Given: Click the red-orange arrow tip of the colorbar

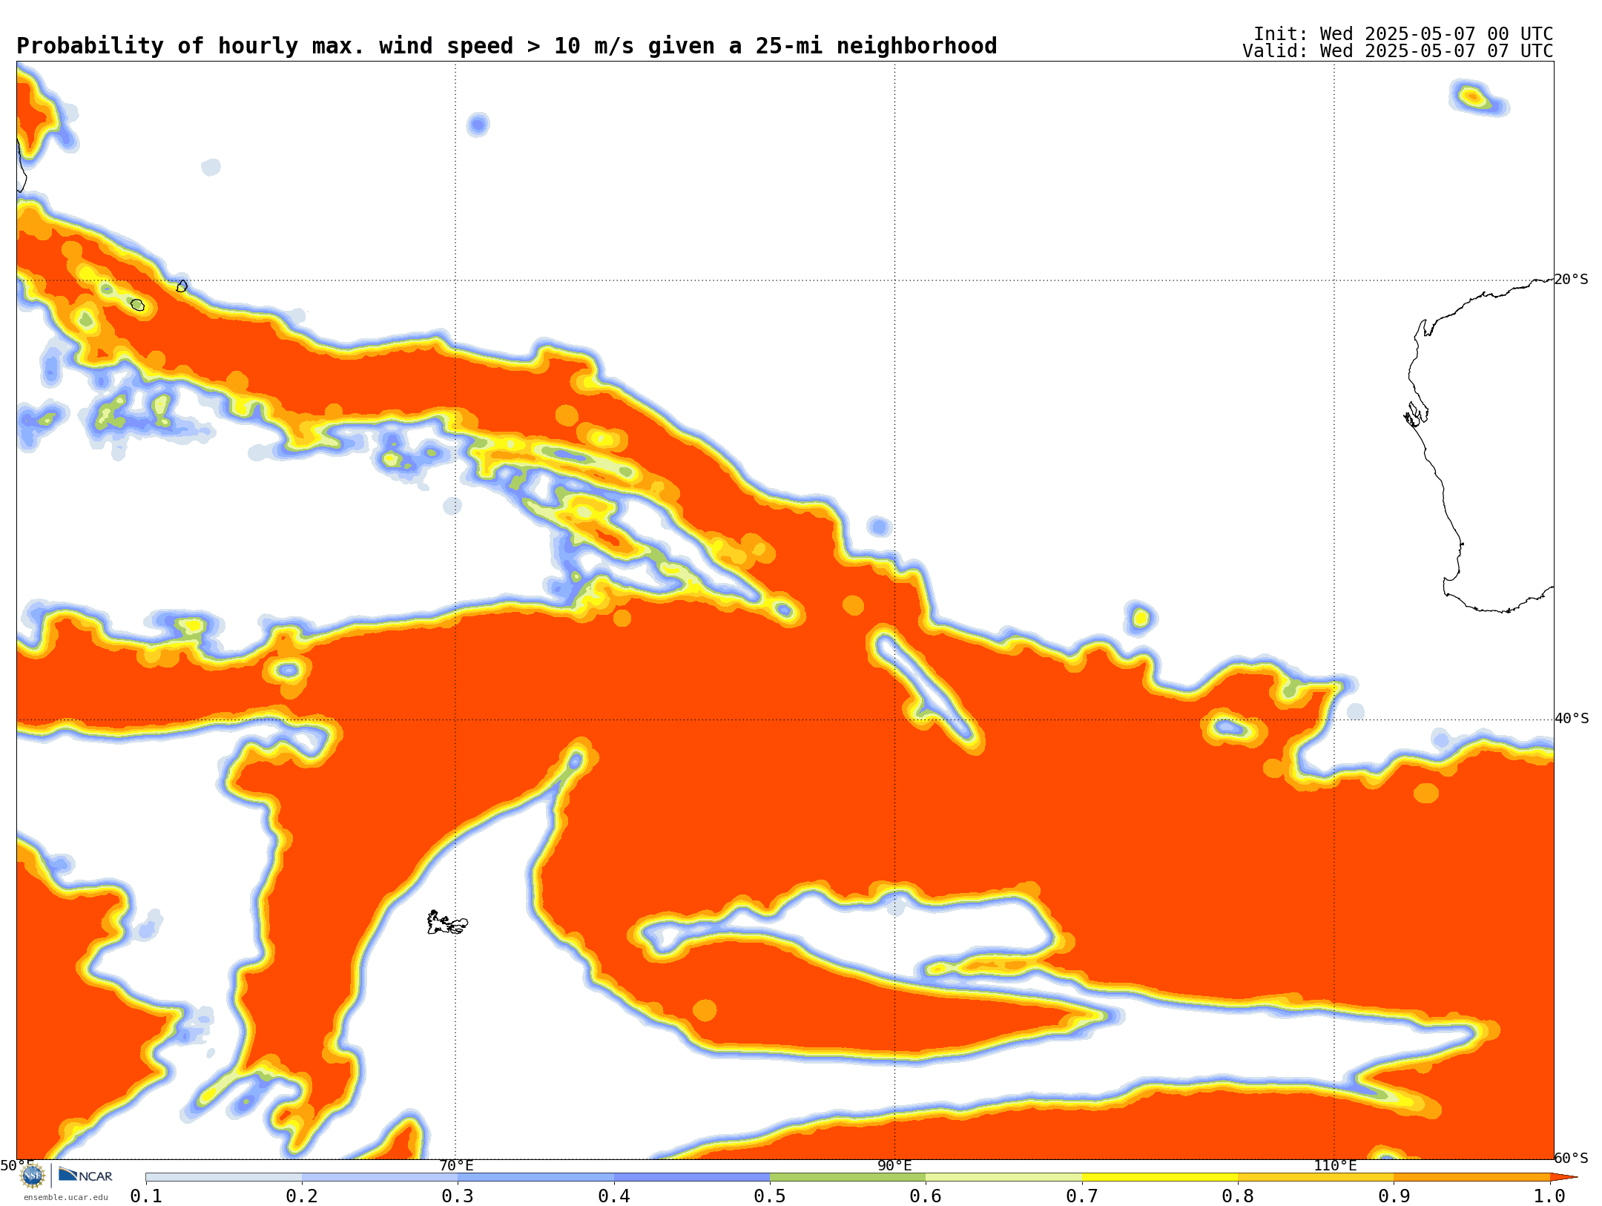Looking at the screenshot, I should click(1562, 1177).
